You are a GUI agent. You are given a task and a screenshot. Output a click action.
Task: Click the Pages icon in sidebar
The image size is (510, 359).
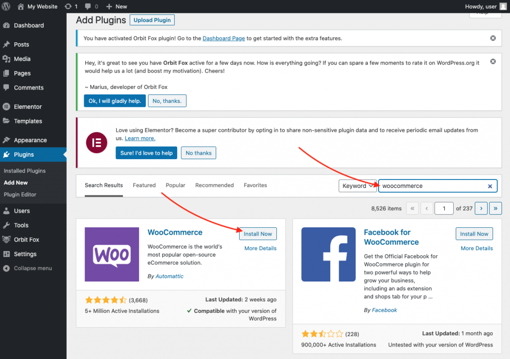pyautogui.click(x=6, y=74)
